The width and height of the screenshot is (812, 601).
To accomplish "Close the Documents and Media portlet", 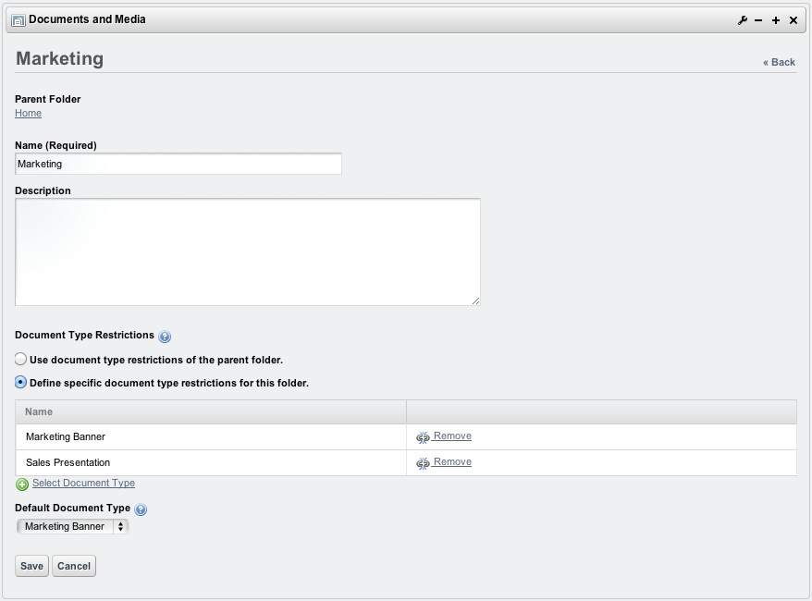I will point(794,20).
